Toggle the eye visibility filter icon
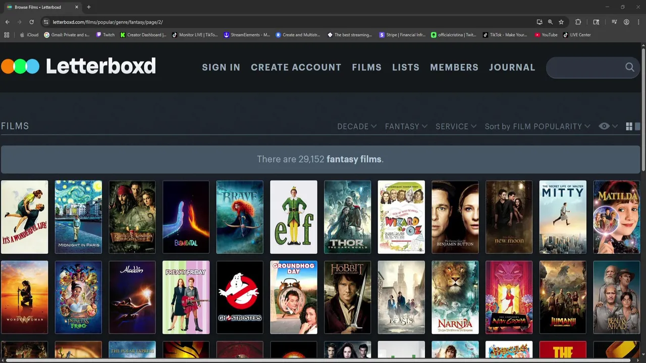The height and width of the screenshot is (363, 646). coord(604,127)
